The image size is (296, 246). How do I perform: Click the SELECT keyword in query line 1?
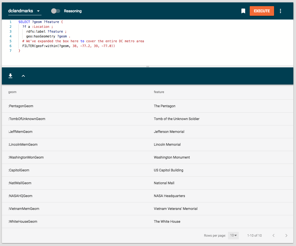click(24, 22)
